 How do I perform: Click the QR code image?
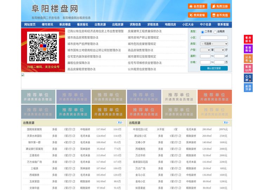(43, 47)
